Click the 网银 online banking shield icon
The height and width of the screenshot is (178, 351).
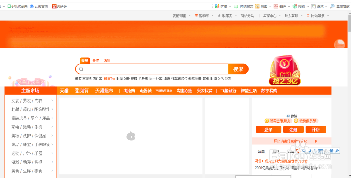[x=295, y=6]
